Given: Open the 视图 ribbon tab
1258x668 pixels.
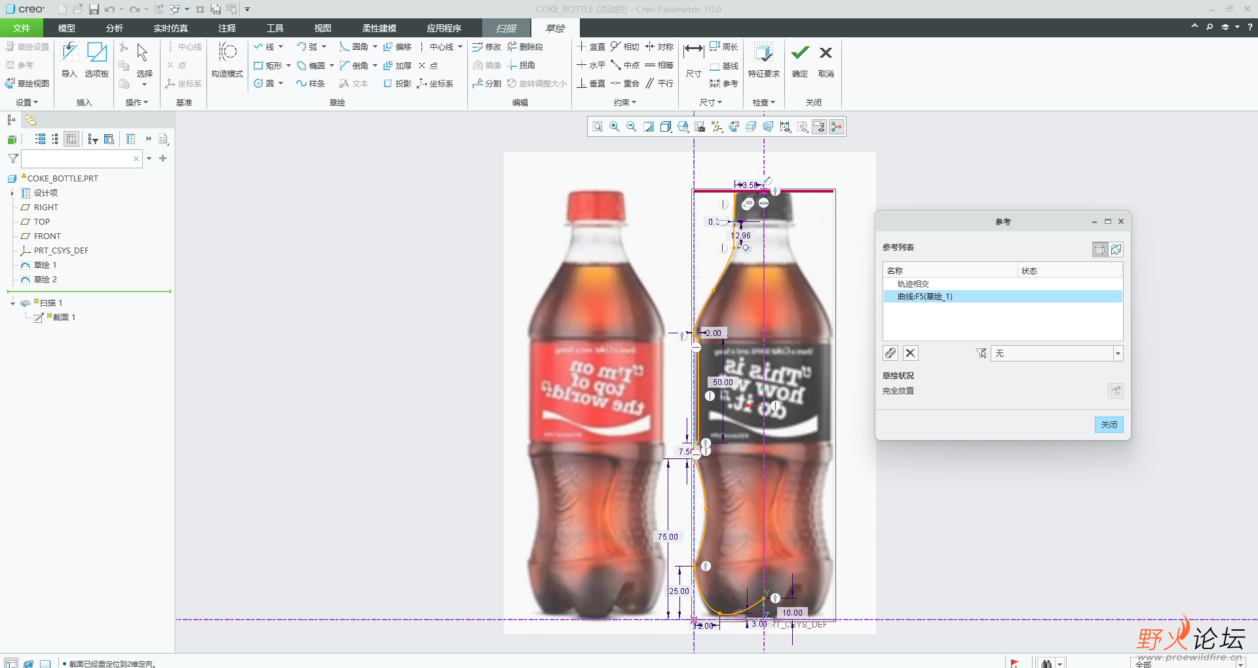Looking at the screenshot, I should 323,28.
